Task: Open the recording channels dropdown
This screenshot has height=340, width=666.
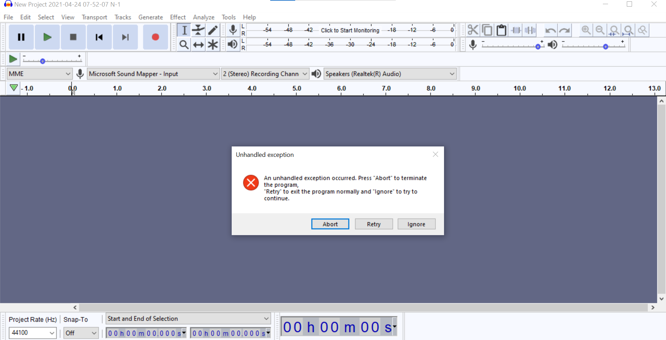Action: [x=265, y=74]
